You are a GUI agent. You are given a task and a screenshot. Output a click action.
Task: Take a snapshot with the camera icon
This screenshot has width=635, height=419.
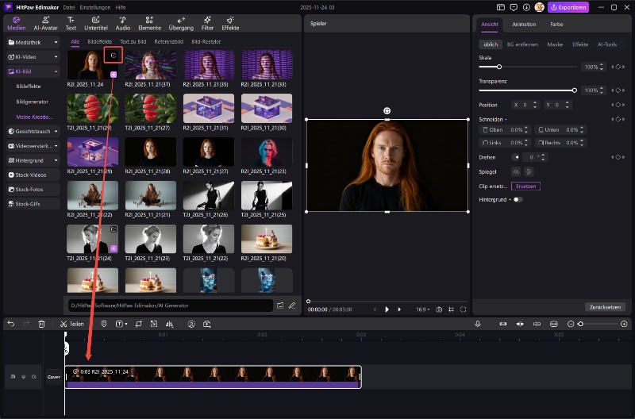[439, 309]
